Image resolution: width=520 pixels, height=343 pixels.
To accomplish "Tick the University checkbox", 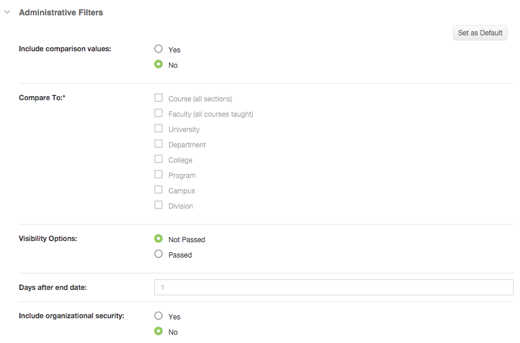I will pyautogui.click(x=158, y=128).
